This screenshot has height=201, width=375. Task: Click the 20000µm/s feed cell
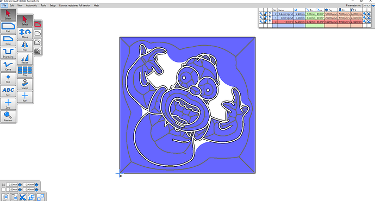[x=331, y=18]
